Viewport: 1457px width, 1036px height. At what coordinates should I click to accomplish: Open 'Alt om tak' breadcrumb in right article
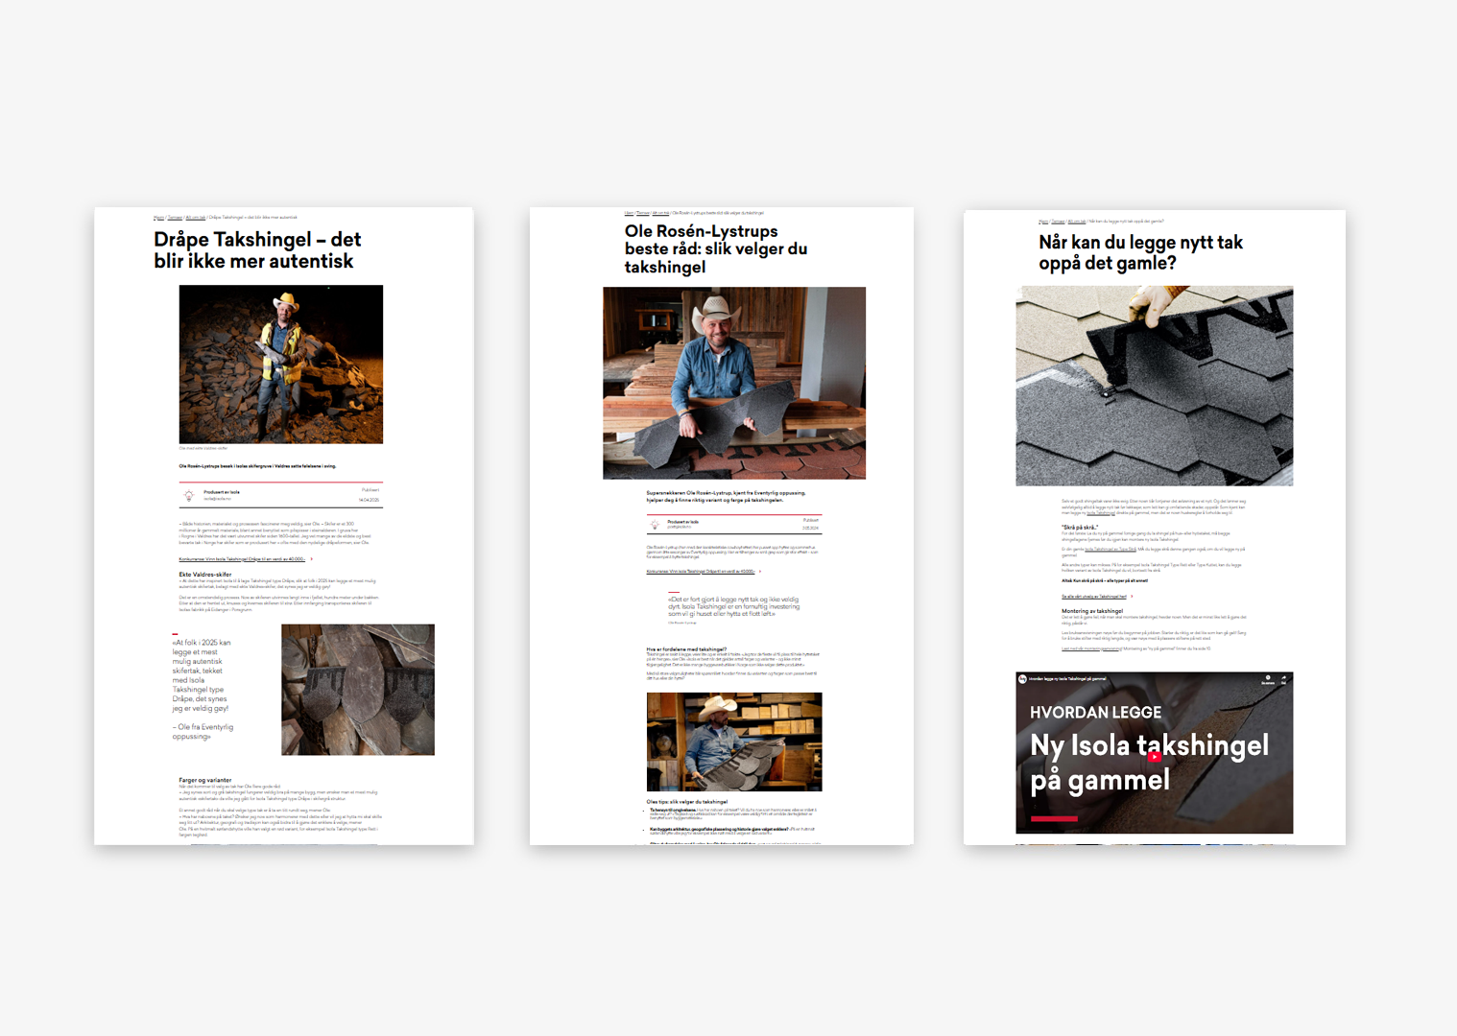click(1077, 222)
